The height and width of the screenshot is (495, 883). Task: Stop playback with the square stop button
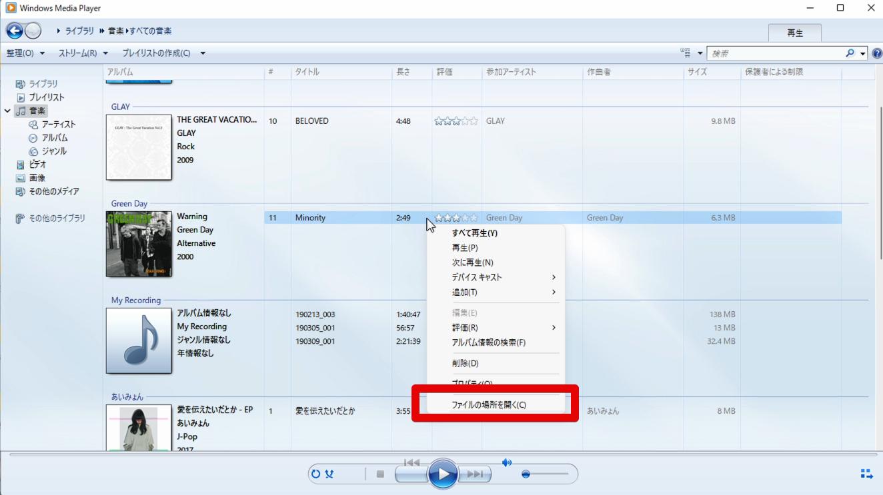[380, 474]
